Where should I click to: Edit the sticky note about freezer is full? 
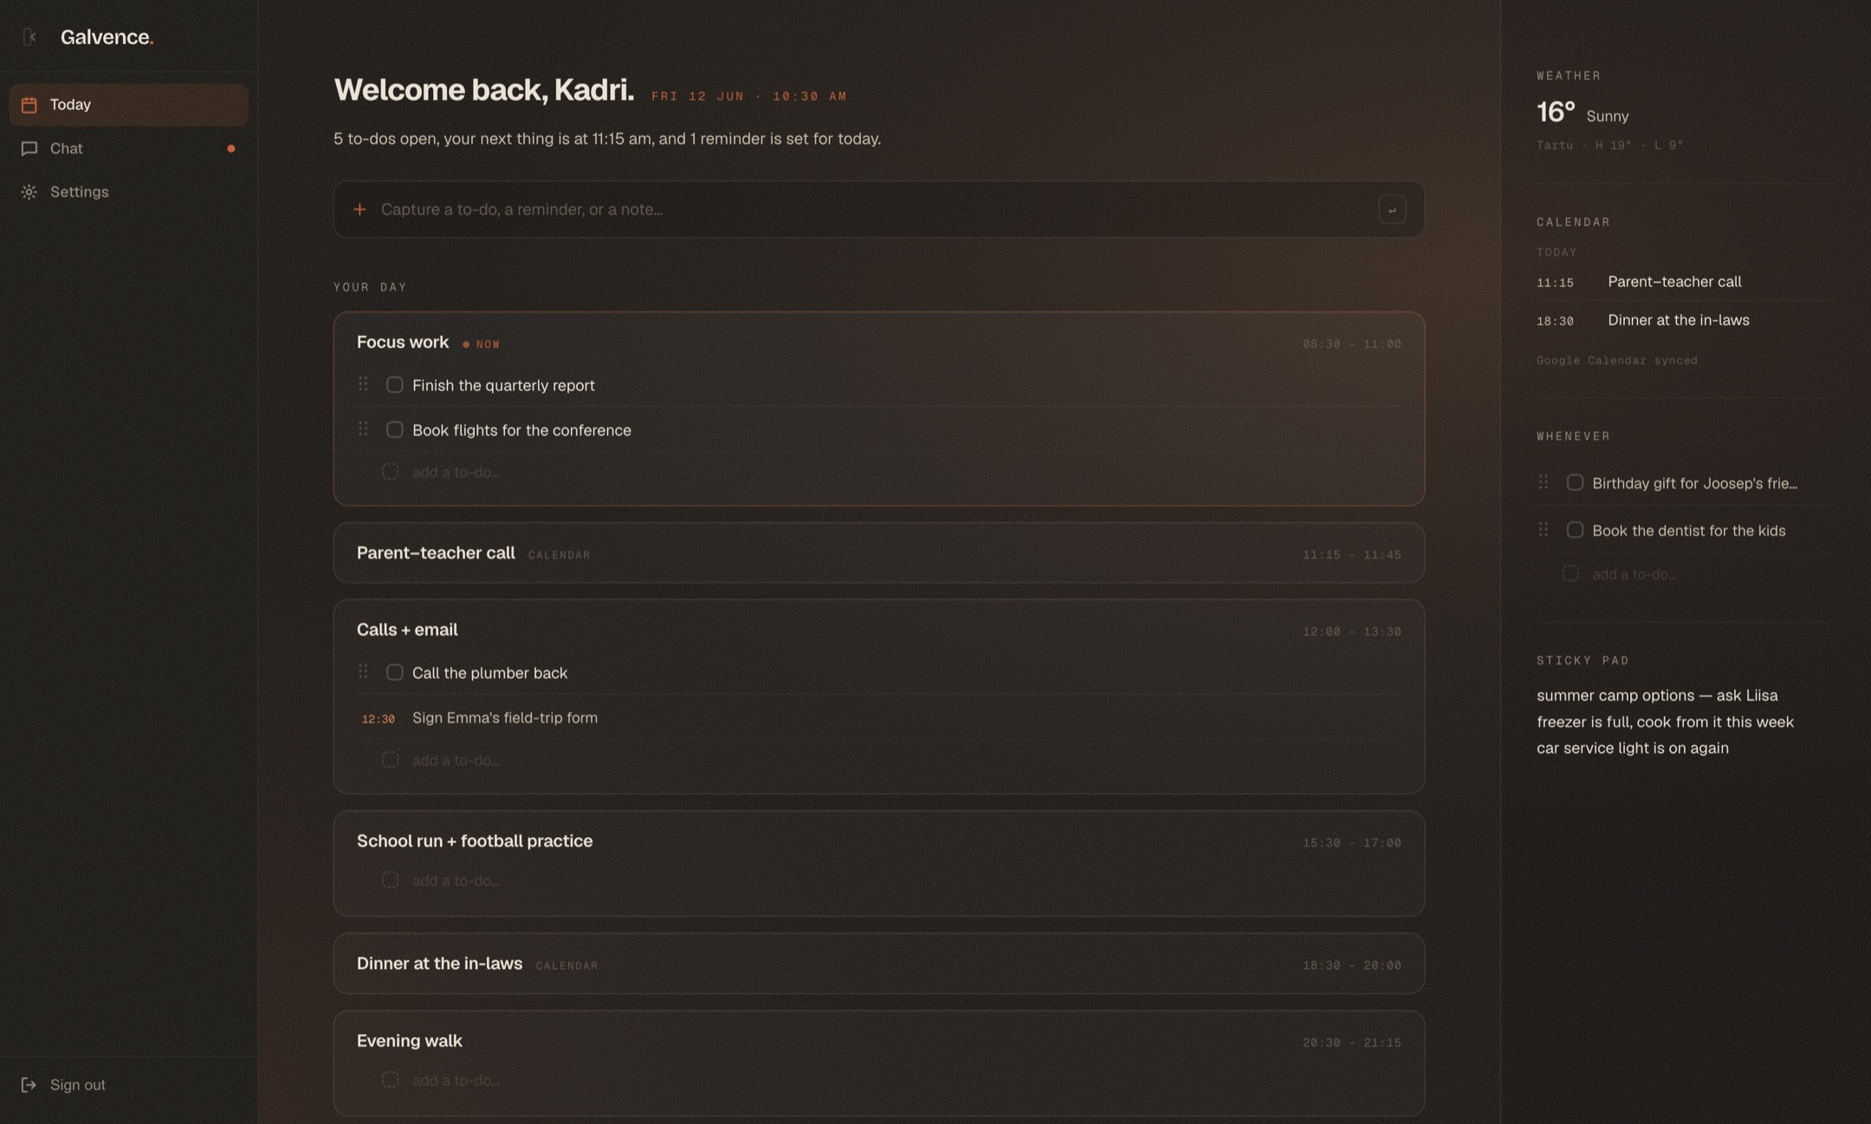point(1665,721)
